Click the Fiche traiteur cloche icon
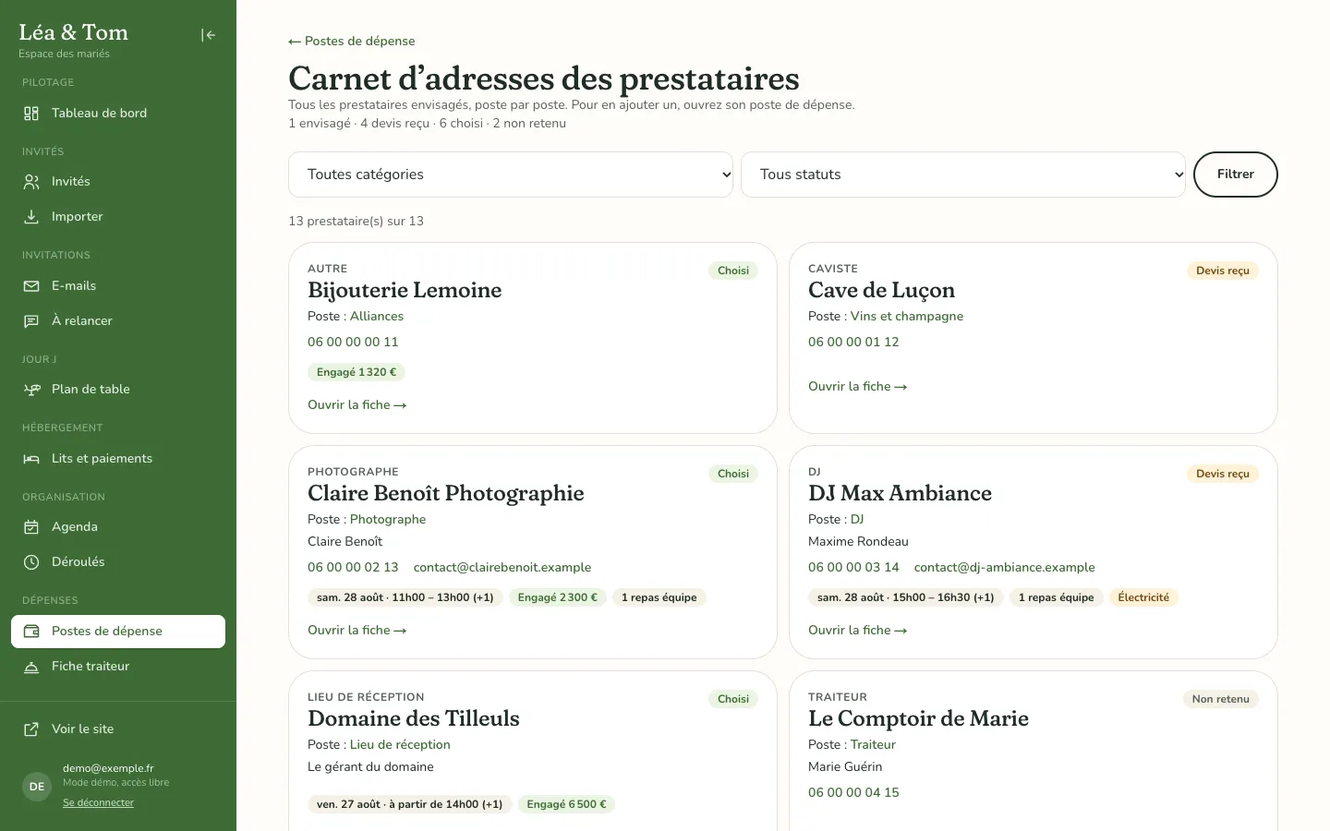1330x831 pixels. pos(31,667)
